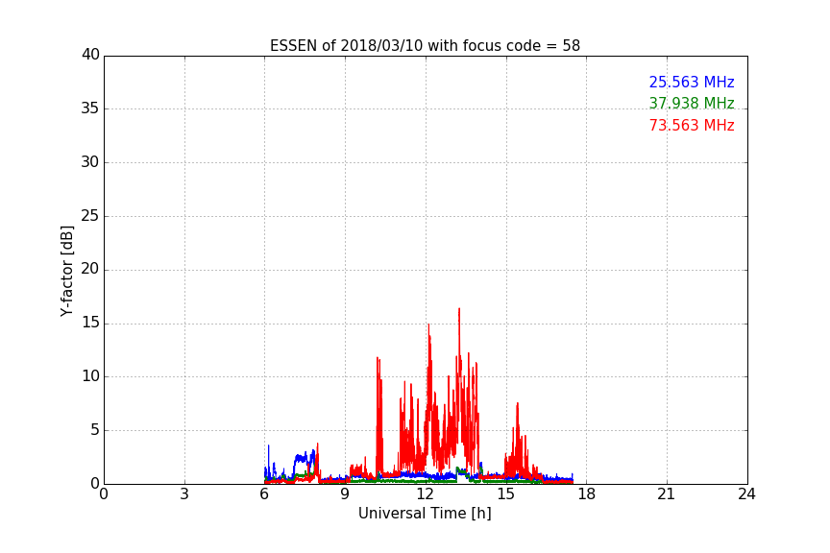Click the y-axis tick label 35
The image size is (830, 553).
click(x=90, y=108)
